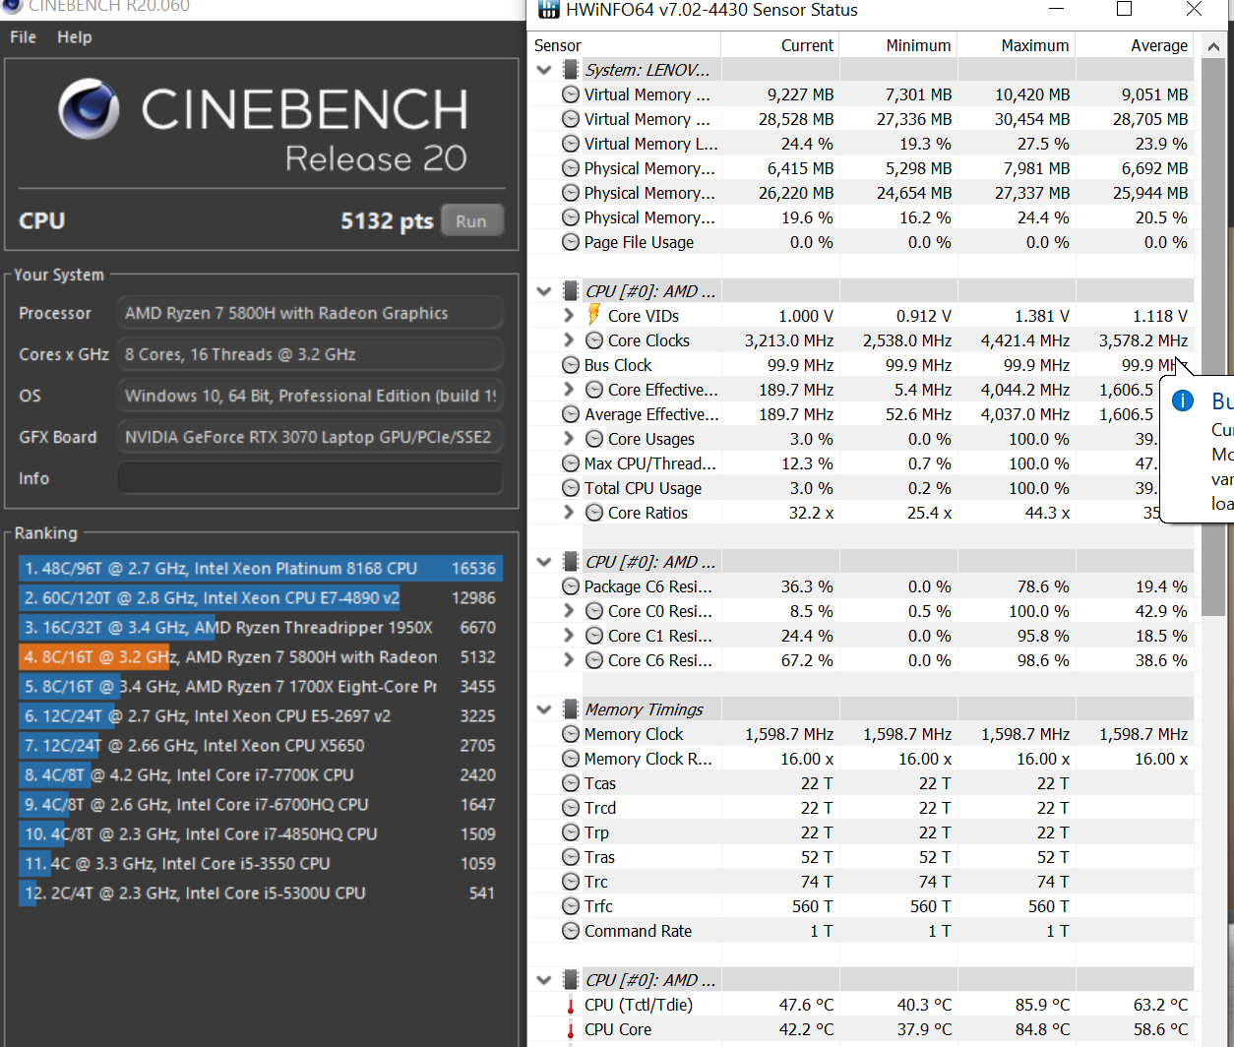The width and height of the screenshot is (1234, 1047).
Task: Collapse the Memory Timings group
Action: 543,709
